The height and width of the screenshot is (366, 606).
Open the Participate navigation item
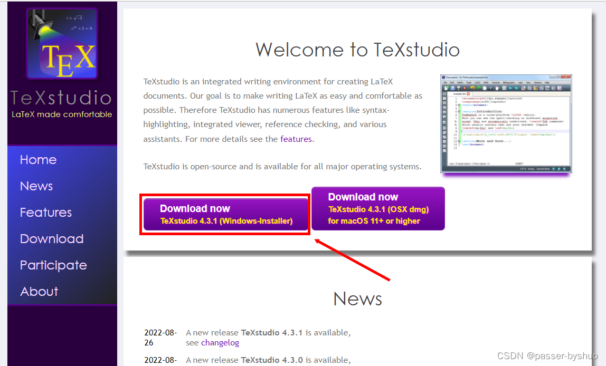click(x=53, y=265)
